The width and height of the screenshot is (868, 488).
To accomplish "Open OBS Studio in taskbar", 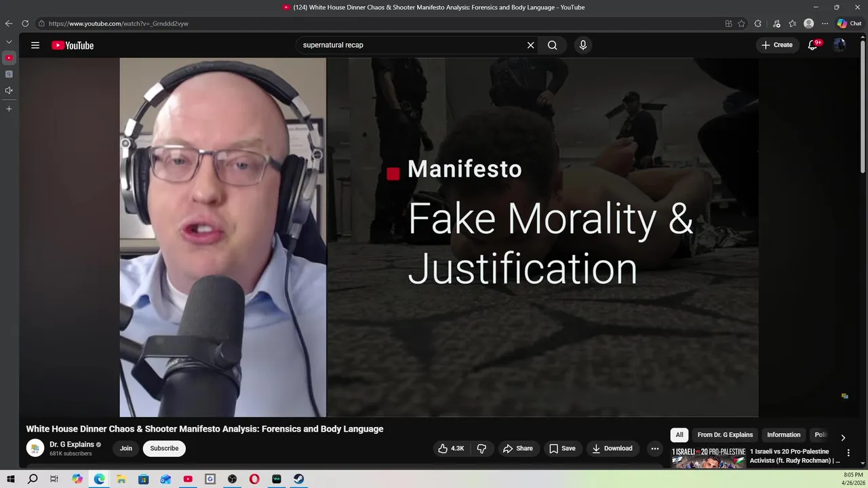I will click(x=233, y=479).
